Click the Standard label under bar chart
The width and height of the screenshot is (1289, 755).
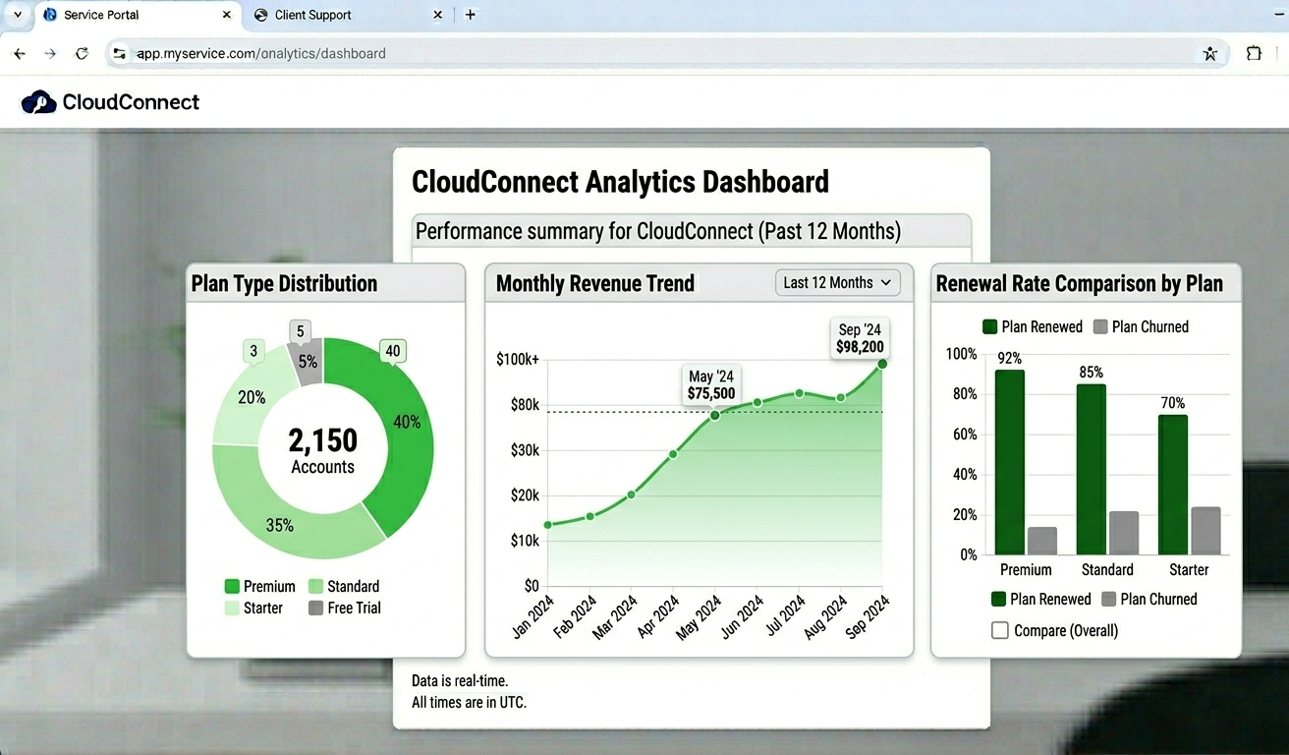pyautogui.click(x=1107, y=570)
